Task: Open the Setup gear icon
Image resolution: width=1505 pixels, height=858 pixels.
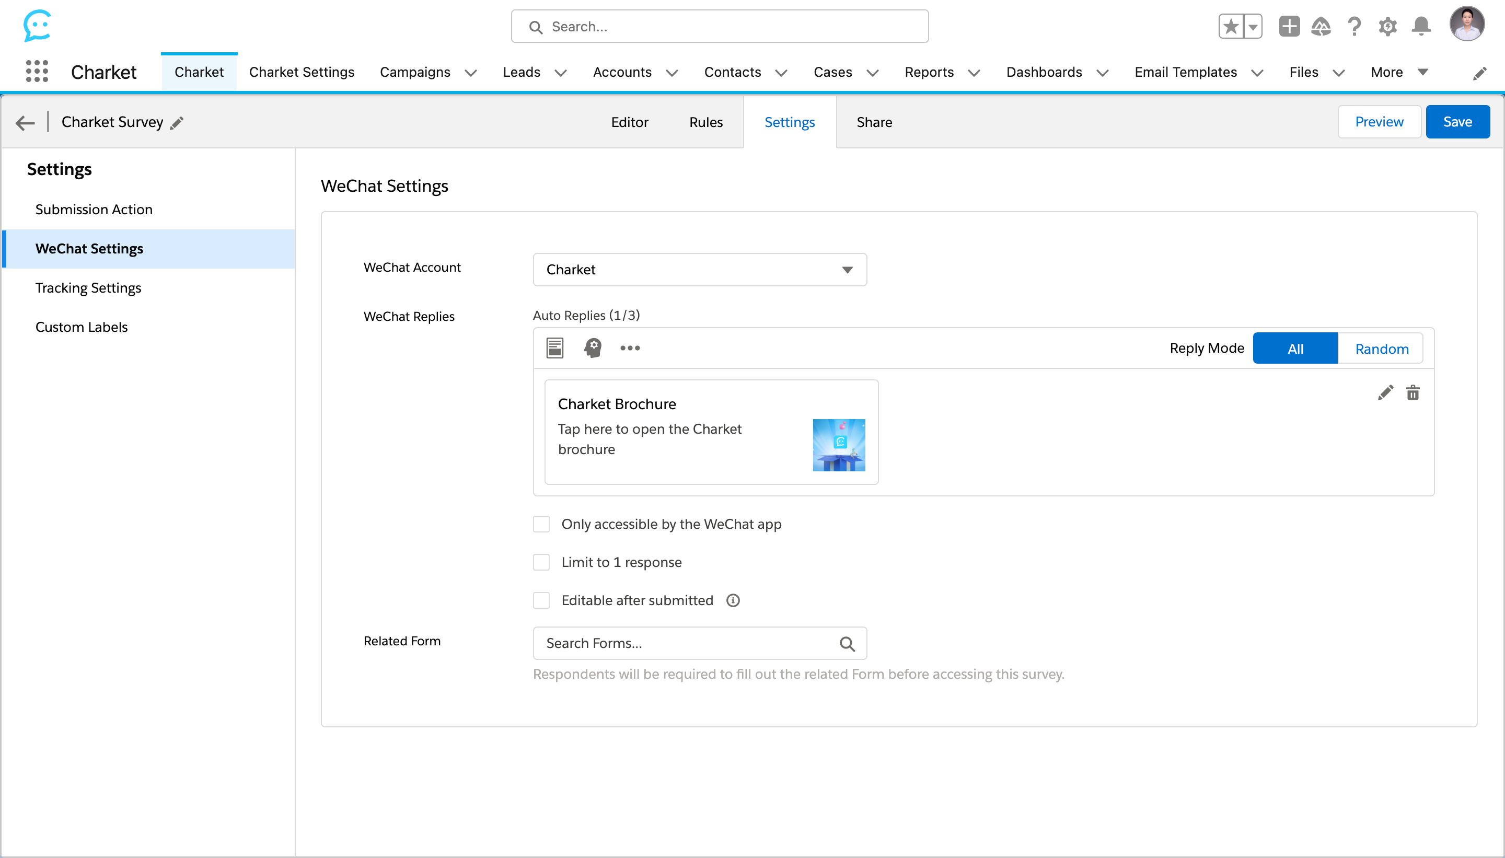Action: [1388, 27]
